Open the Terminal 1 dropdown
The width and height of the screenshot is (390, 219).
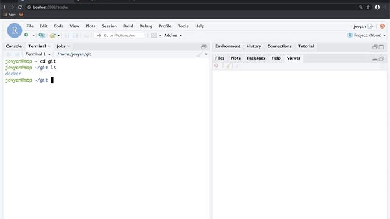(x=38, y=54)
